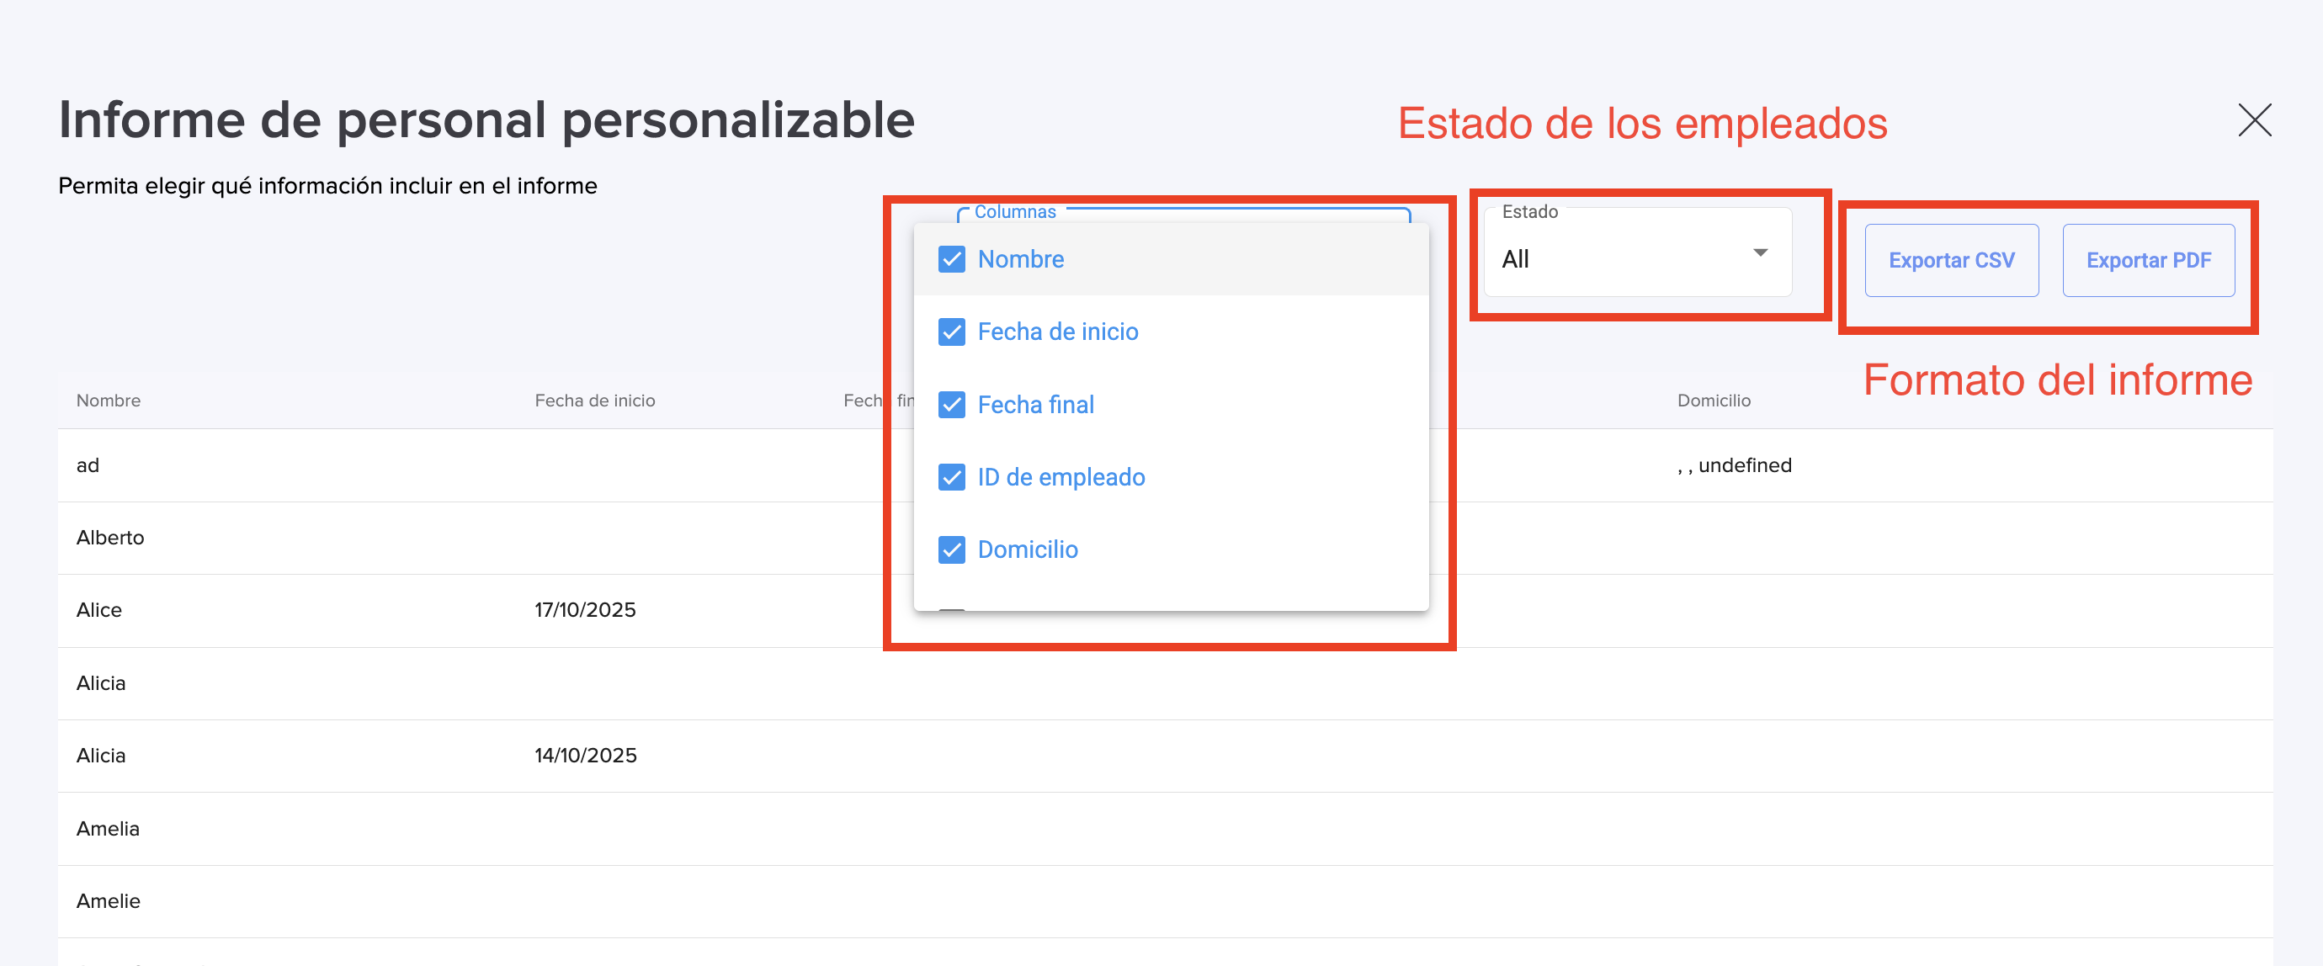Select the Domicilio option text in list
The height and width of the screenshot is (966, 2323).
click(x=1027, y=550)
